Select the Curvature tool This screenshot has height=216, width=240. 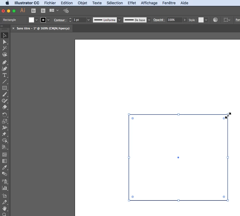(x=5, y=69)
